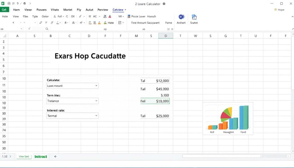
Task: Select the highlighted $19,000 cell
Action: 155,101
